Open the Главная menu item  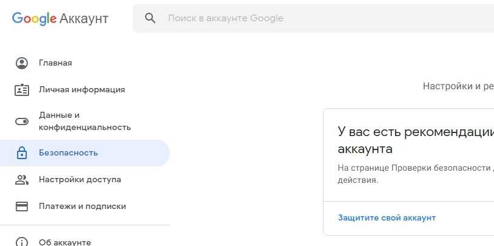(x=55, y=63)
